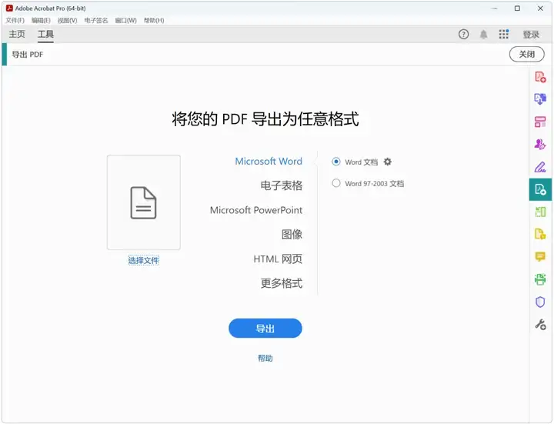Open the More Tools wrench icon

540,325
